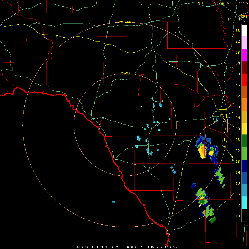Click the light pink legend swatch
The height and width of the screenshot is (249, 249).
tap(244, 42)
